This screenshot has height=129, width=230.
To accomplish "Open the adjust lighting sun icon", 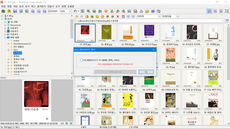I will (x=106, y=11).
